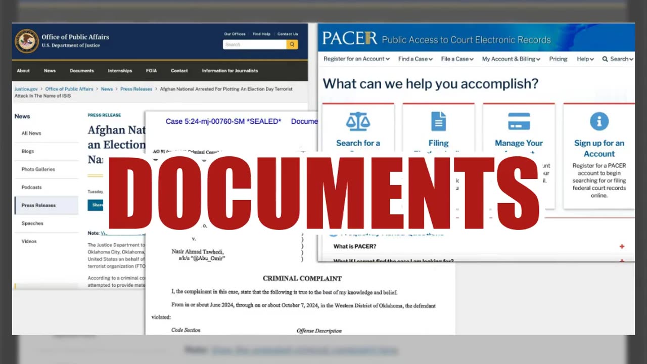Select Podcasts in sidebar
647x364 pixels.
click(x=31, y=187)
